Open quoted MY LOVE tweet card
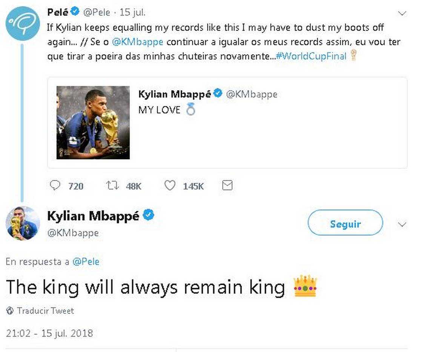Image resolution: width=430 pixels, height=352 pixels. (x=227, y=122)
